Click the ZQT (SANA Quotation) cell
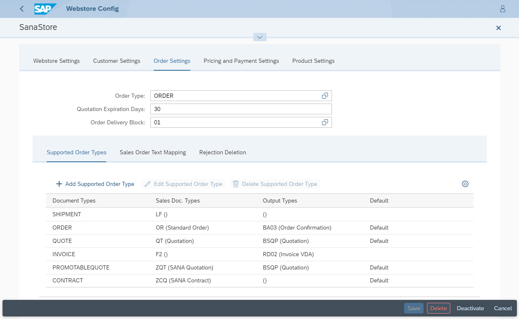The width and height of the screenshot is (519, 319). point(185,267)
